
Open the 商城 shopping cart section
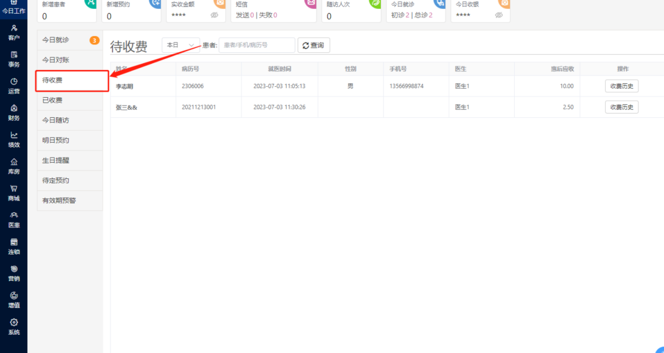pos(14,193)
